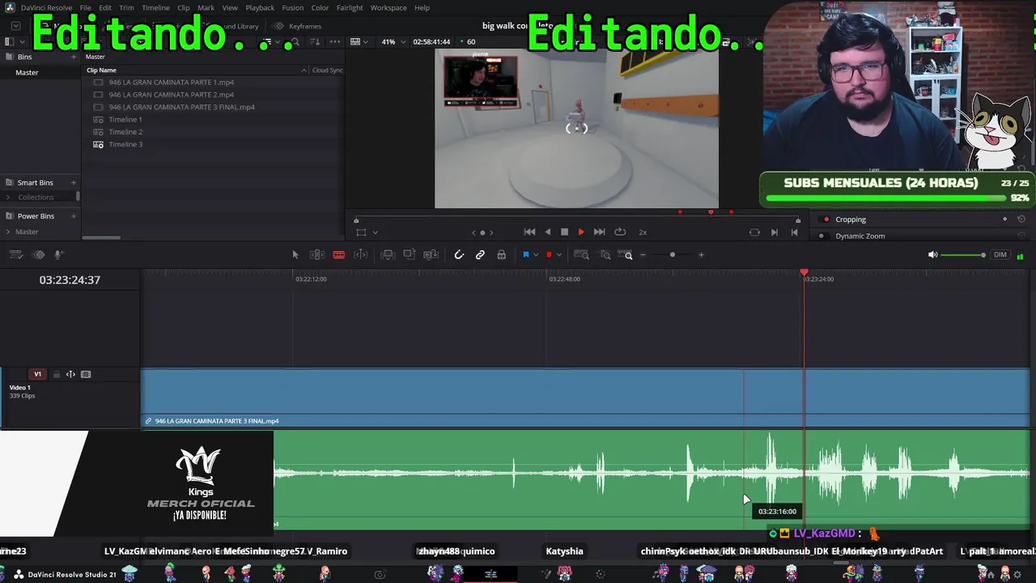This screenshot has width=1036, height=583.
Task: Disable the Video 1 track video
Action: point(86,375)
